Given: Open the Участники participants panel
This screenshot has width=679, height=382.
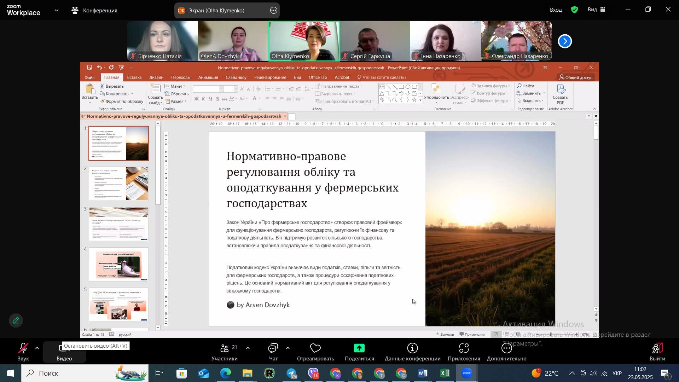Looking at the screenshot, I should pyautogui.click(x=224, y=352).
